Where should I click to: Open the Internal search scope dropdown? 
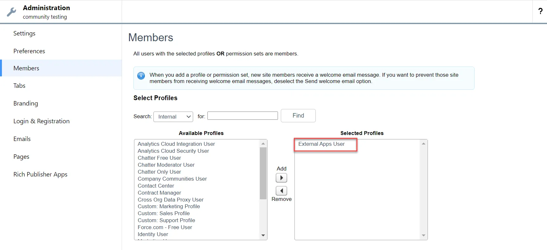tap(173, 117)
